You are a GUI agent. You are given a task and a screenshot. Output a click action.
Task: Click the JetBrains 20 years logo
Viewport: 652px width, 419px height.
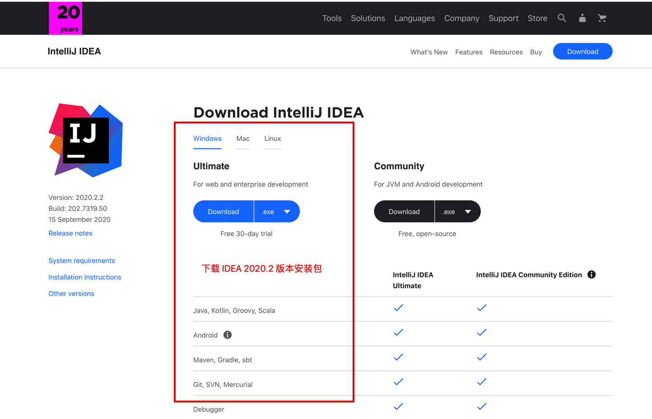coord(66,18)
